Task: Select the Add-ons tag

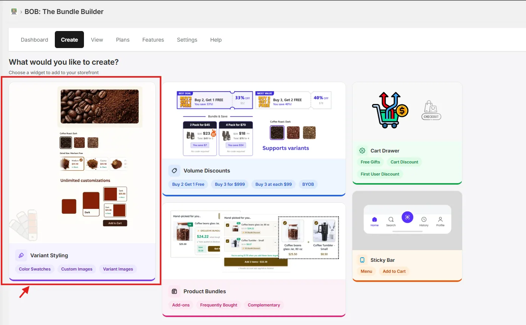Action: tap(181, 305)
